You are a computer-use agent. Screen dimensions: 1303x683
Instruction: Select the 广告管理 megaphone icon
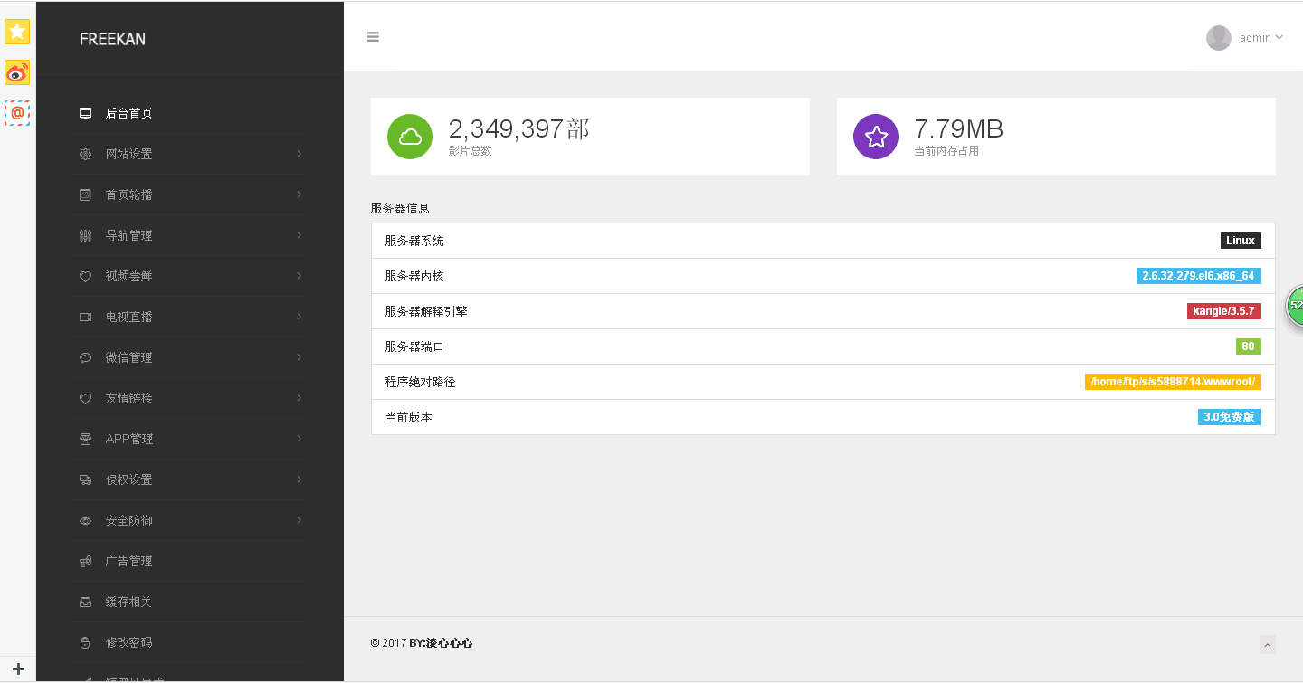click(84, 561)
